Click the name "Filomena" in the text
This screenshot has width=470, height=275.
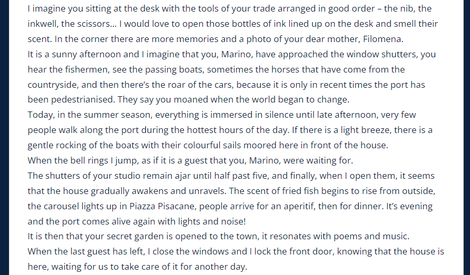pos(382,39)
